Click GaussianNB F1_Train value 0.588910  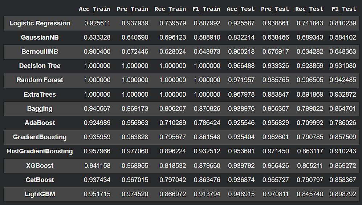click(207, 37)
